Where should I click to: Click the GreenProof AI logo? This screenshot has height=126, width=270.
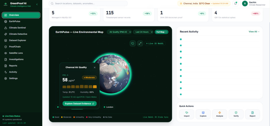pos(5,4)
